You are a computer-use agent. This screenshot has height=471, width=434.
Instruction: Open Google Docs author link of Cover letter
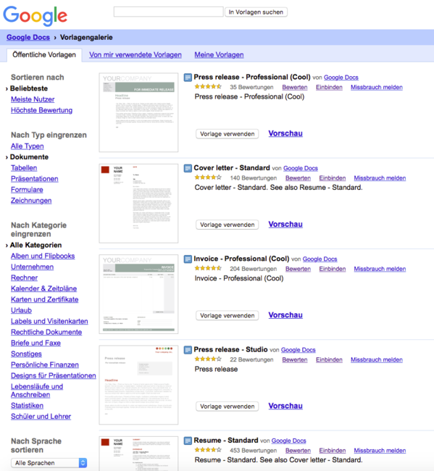pyautogui.click(x=301, y=168)
